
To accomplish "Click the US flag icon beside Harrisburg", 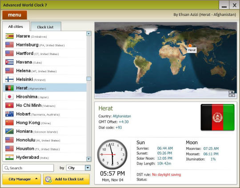I will click(x=9, y=45).
